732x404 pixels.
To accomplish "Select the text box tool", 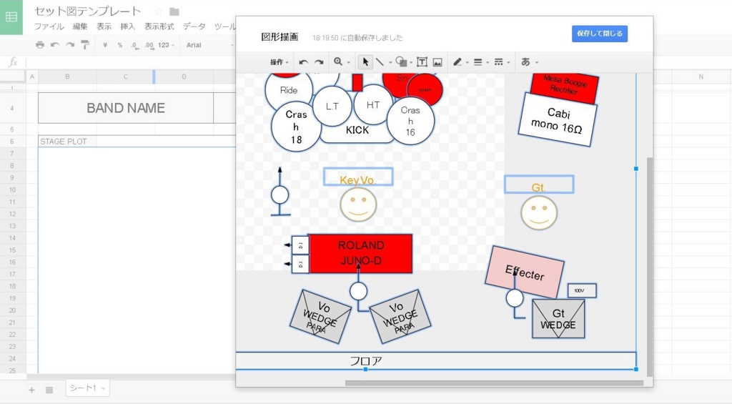I will coord(422,62).
